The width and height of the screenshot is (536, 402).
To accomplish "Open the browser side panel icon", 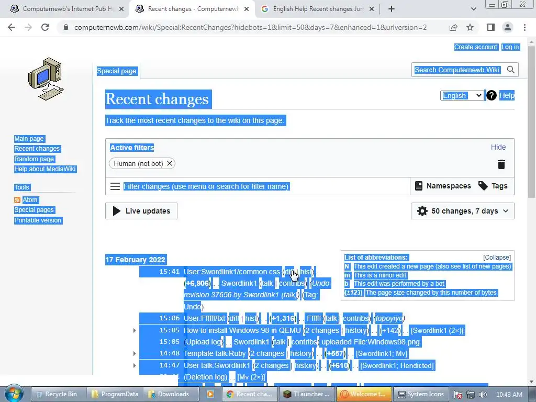I will click(491, 27).
